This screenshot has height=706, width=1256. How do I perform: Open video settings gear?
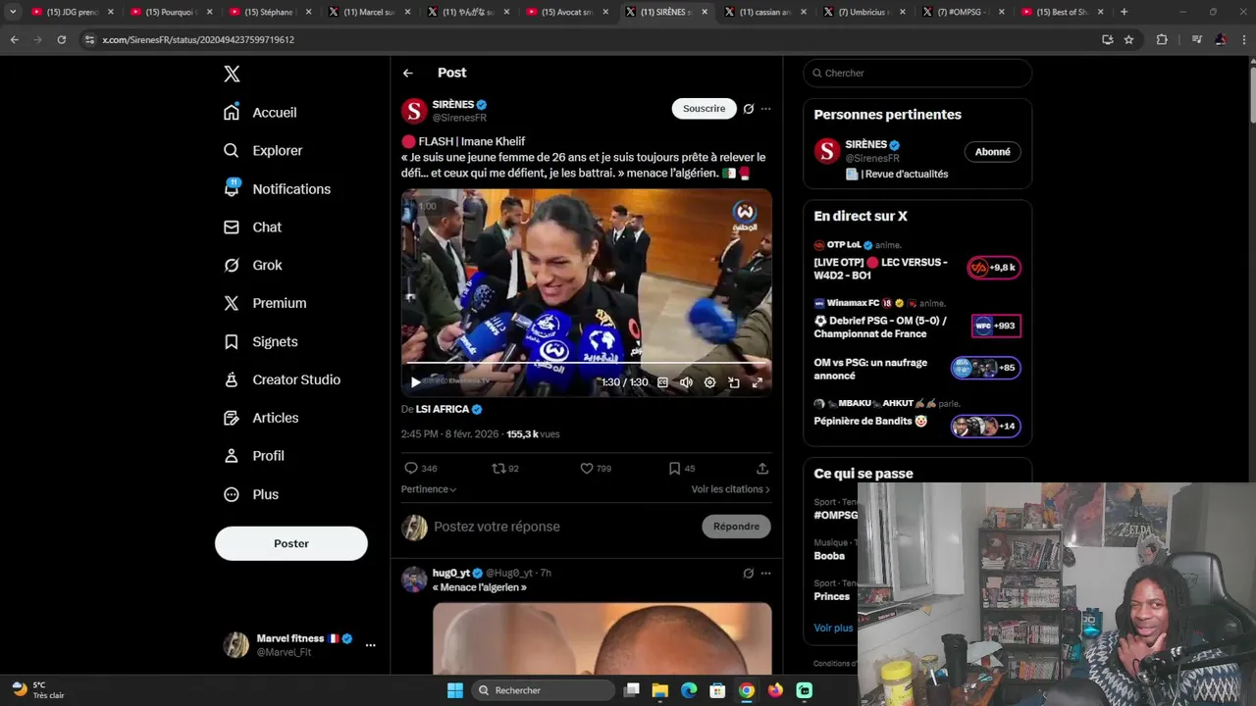[709, 382]
